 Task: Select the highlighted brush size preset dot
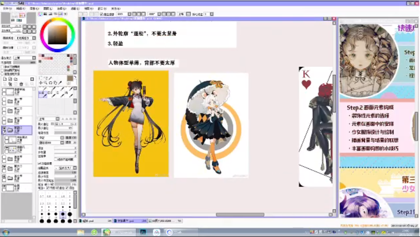point(63,214)
